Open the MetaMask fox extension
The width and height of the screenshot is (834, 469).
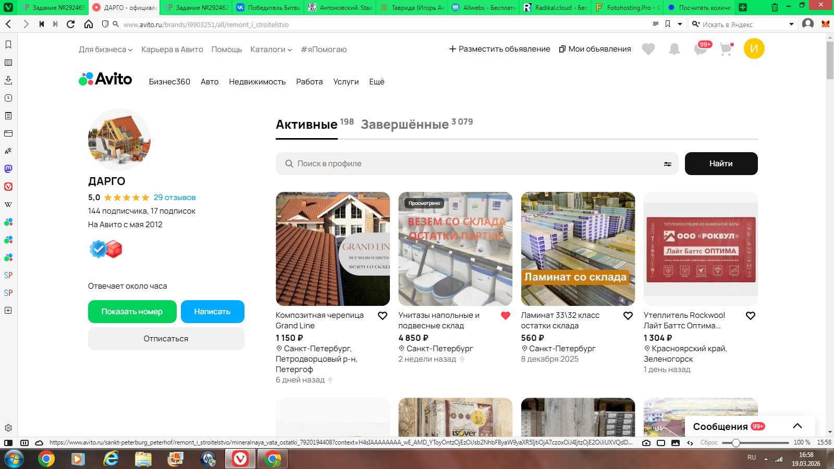[x=826, y=24]
